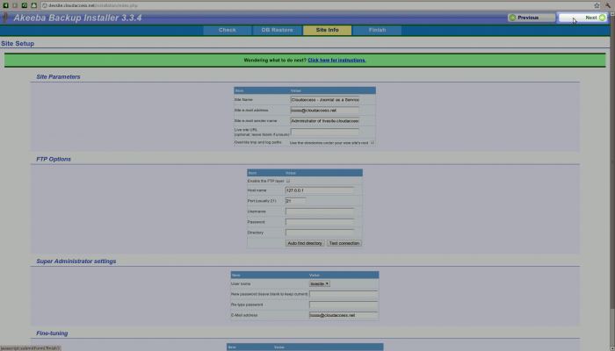Click the Site Setup page title
Viewport: 615px width, 351px height.
(18, 44)
